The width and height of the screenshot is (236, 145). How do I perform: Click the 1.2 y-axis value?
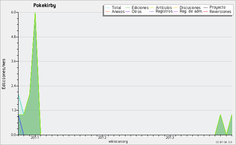13,111
